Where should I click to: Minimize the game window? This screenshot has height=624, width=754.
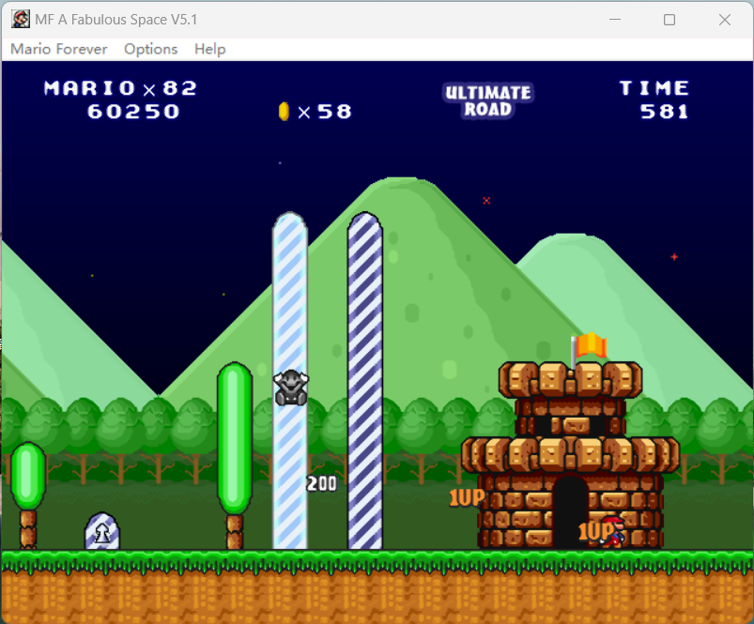tap(615, 19)
